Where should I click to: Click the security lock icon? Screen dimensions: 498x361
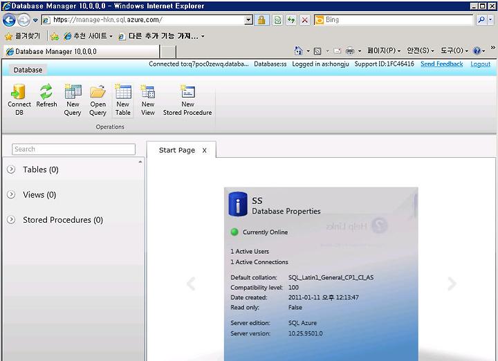pyautogui.click(x=261, y=20)
